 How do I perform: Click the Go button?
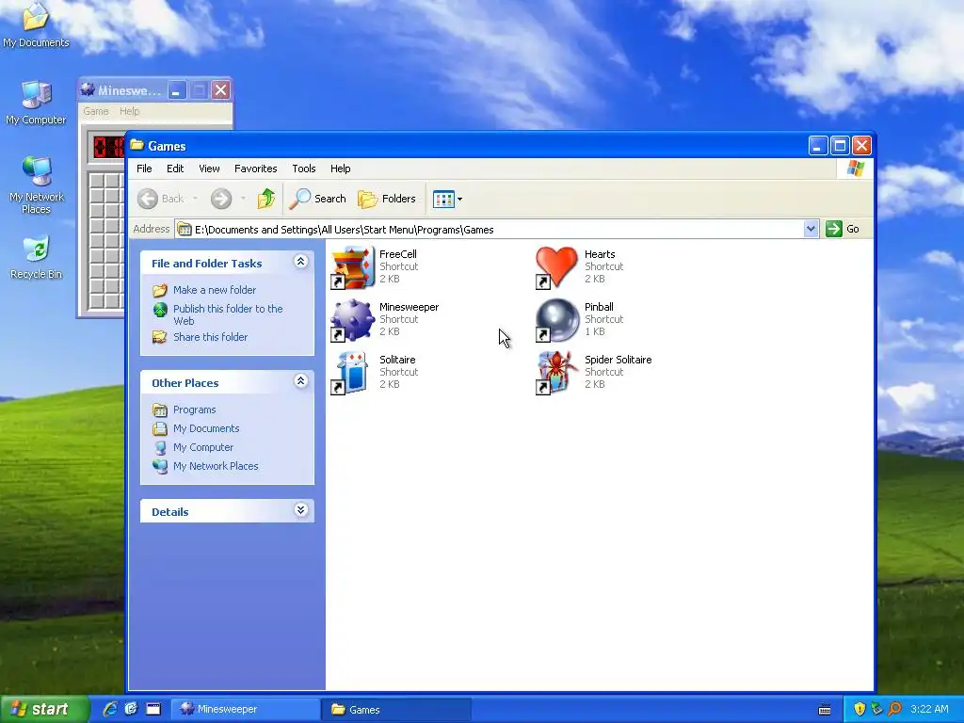click(843, 230)
